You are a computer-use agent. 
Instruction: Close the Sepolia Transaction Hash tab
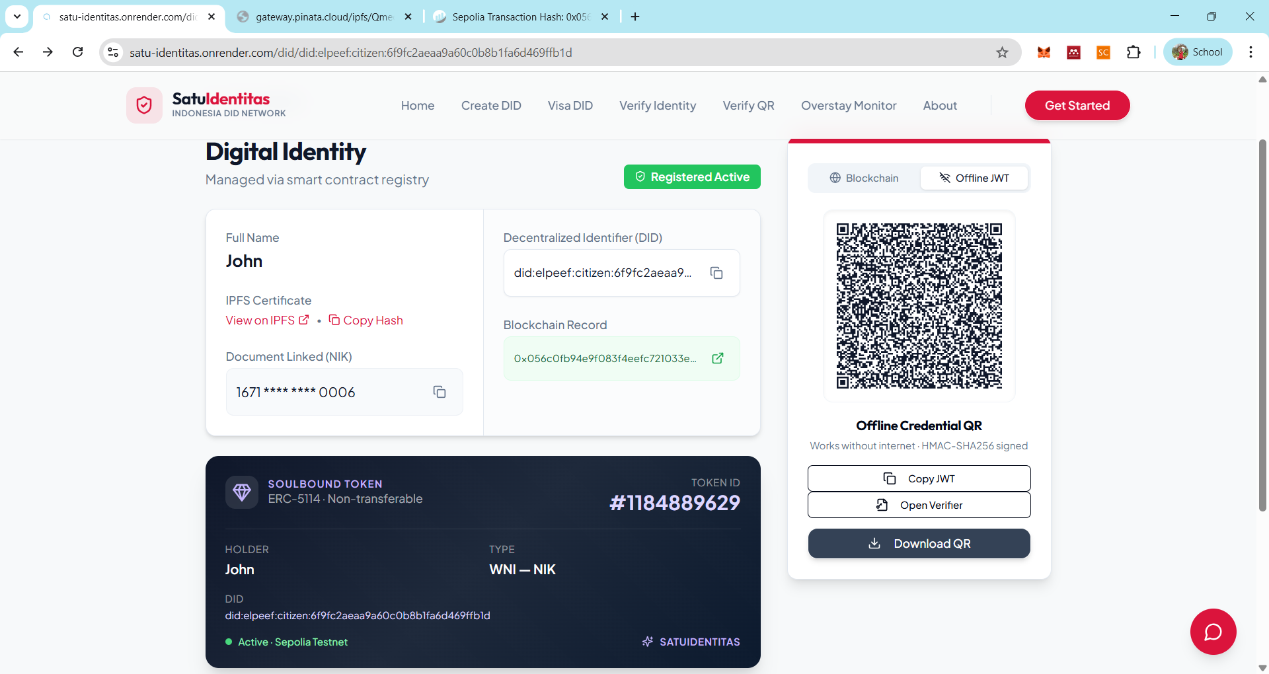(605, 17)
